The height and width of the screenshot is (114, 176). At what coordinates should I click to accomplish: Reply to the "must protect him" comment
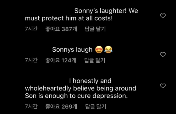point(95,29)
